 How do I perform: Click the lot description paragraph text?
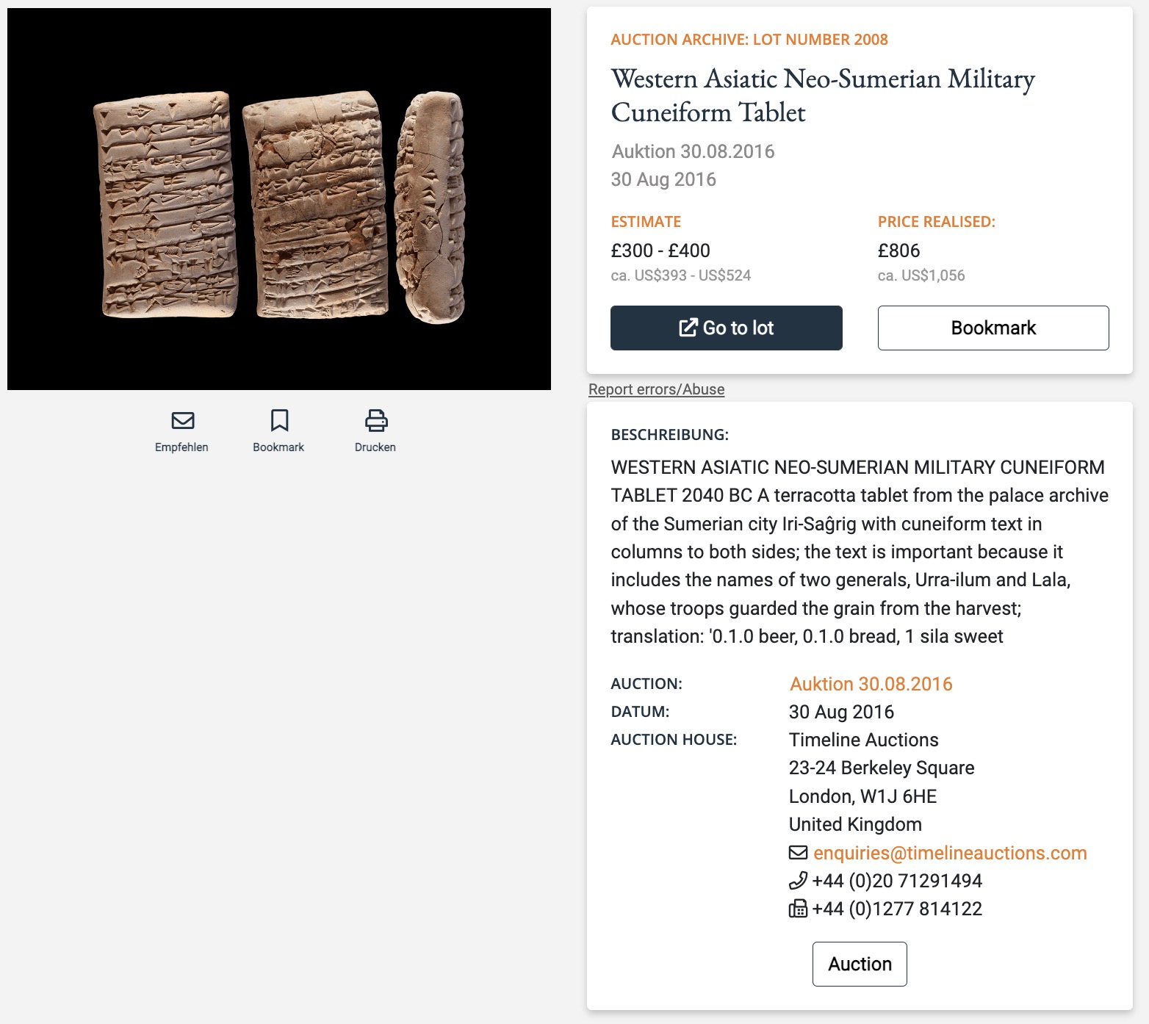tap(860, 552)
